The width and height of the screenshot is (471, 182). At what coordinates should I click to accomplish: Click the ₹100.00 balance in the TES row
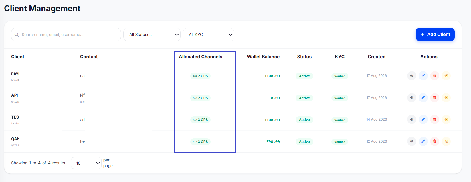pyautogui.click(x=272, y=120)
